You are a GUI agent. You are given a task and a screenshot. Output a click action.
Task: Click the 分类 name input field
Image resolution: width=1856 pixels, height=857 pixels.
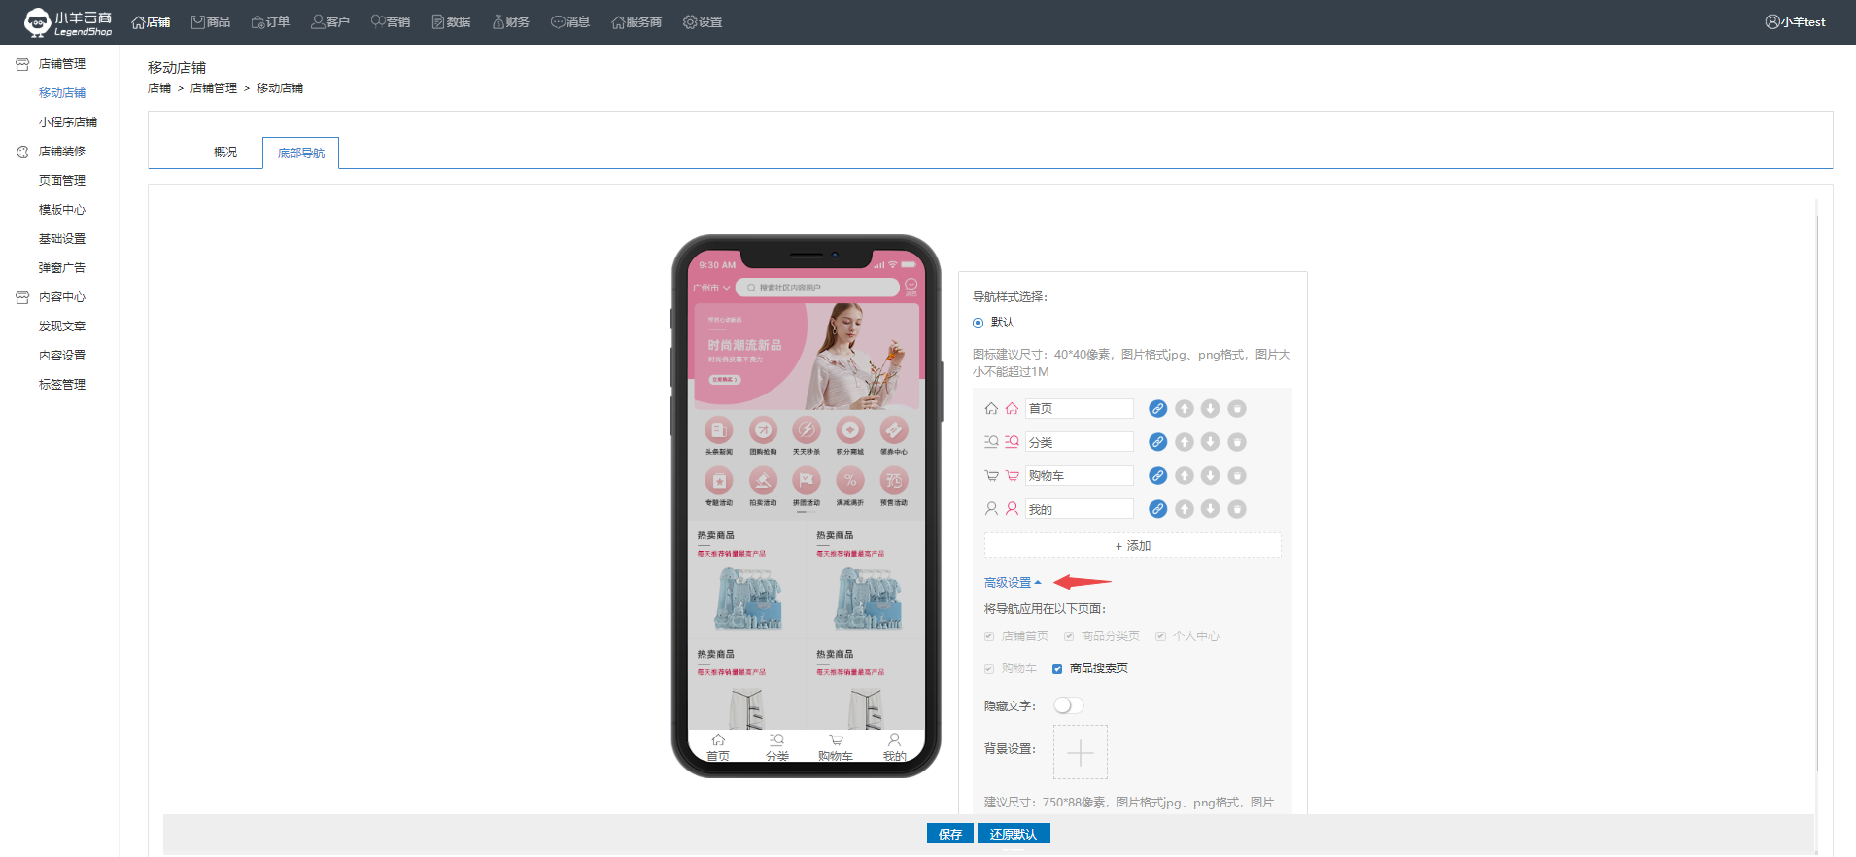pos(1080,442)
